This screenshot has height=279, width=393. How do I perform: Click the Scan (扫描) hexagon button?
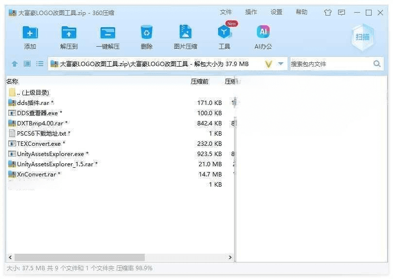pos(362,37)
